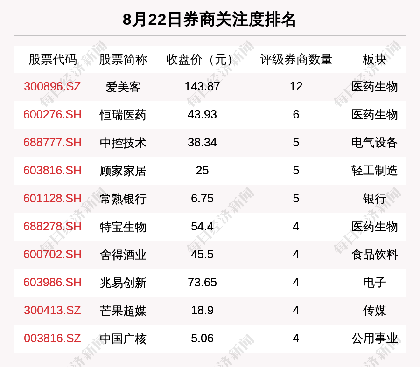This screenshot has width=420, height=367.
Task: Click broker count 4 for 特宝生物
Action: pyautogui.click(x=296, y=227)
